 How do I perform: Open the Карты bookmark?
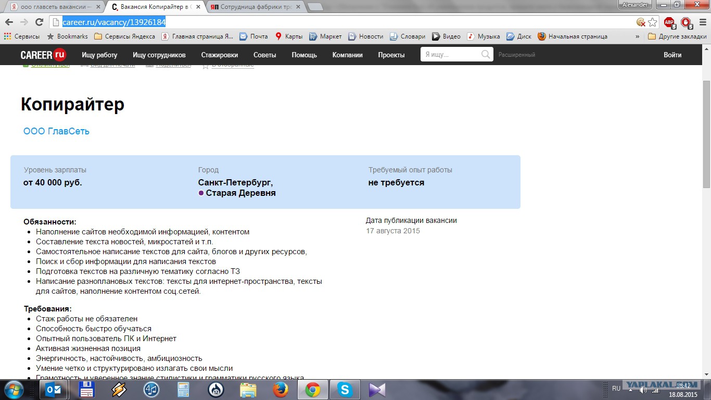tap(289, 36)
